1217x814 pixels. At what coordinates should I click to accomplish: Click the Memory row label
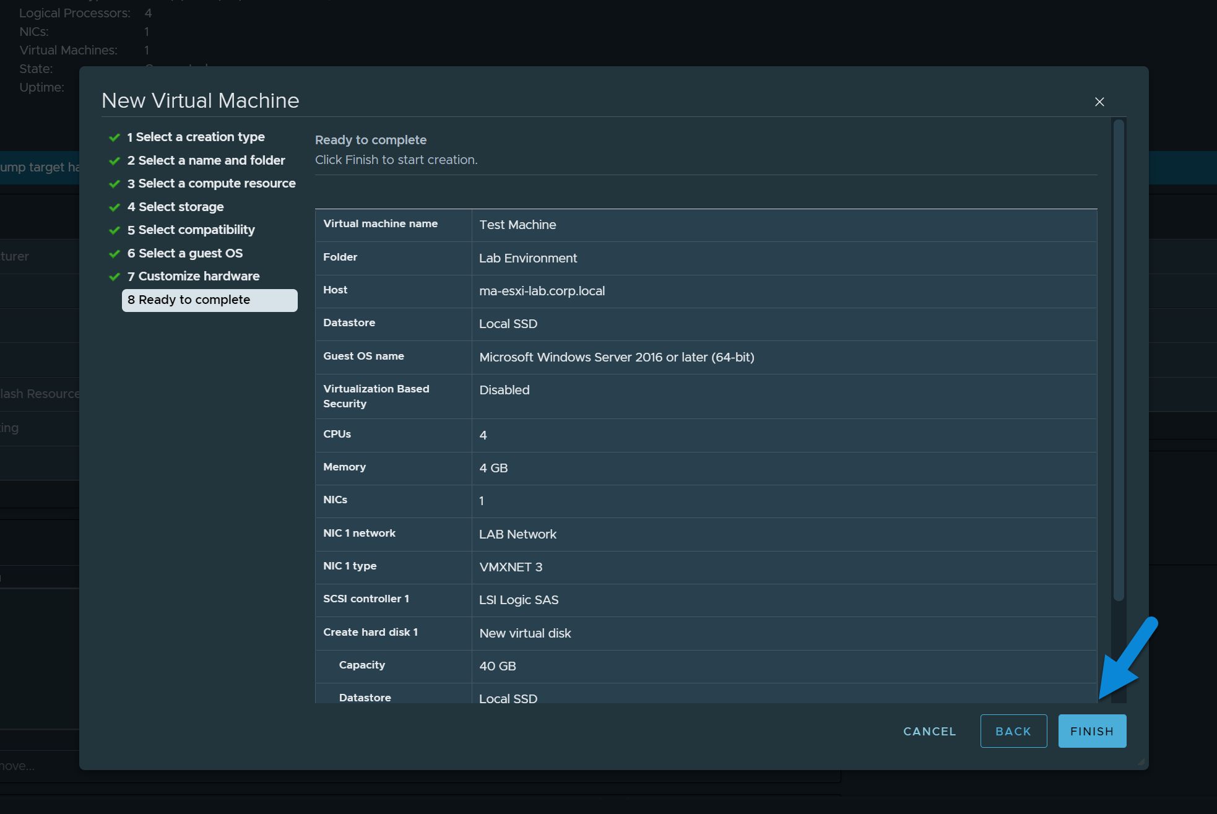click(344, 467)
